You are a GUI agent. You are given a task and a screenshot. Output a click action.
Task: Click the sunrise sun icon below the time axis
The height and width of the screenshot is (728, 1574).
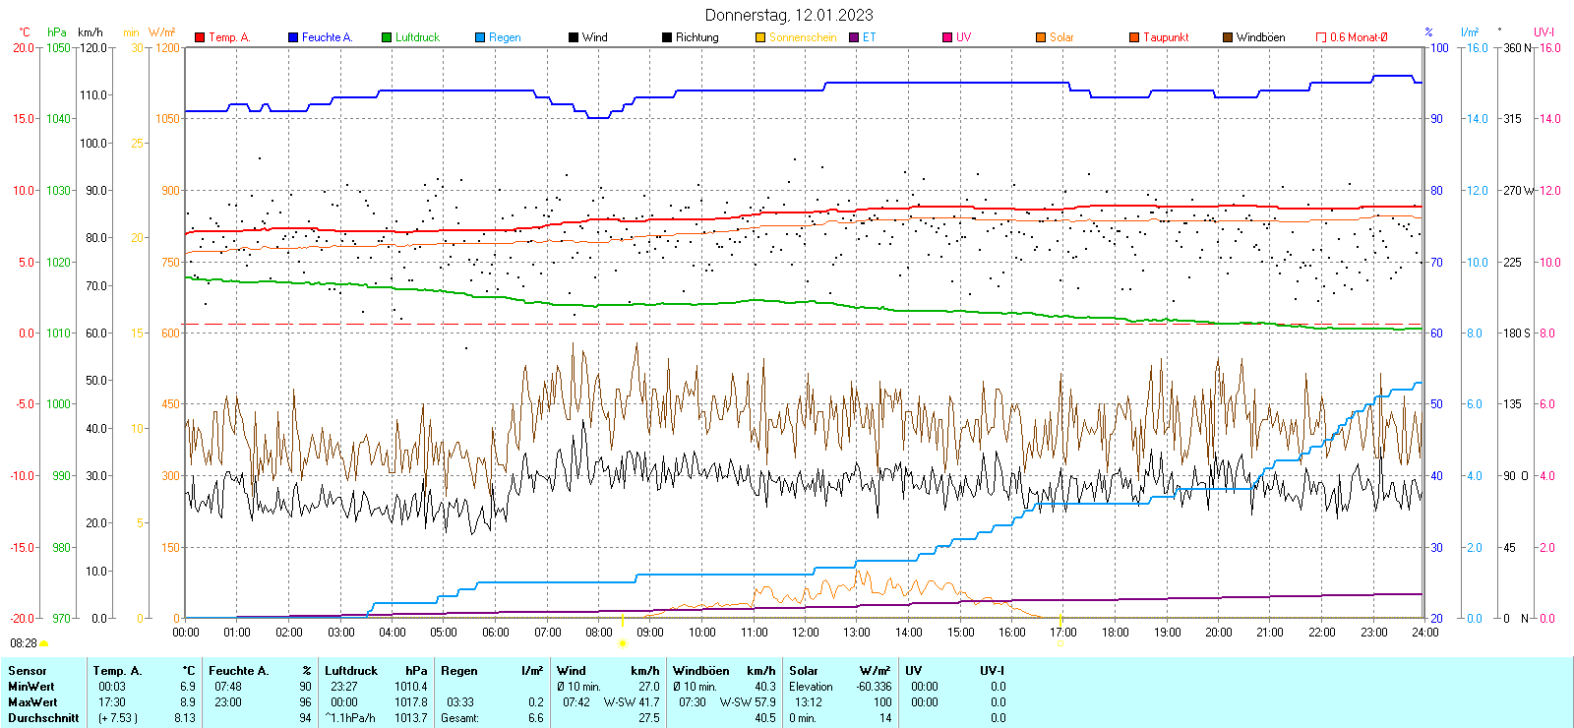pos(622,643)
